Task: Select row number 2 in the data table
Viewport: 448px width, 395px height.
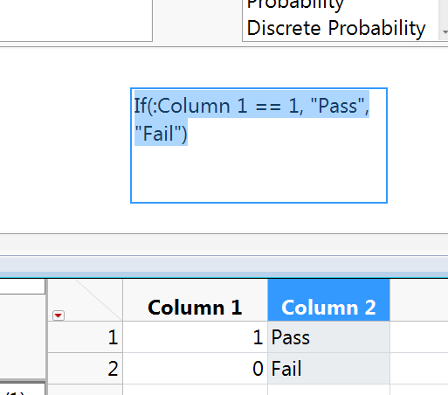Action: tap(86, 368)
